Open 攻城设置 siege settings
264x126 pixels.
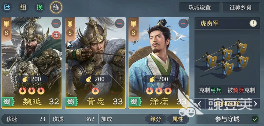[200, 7]
